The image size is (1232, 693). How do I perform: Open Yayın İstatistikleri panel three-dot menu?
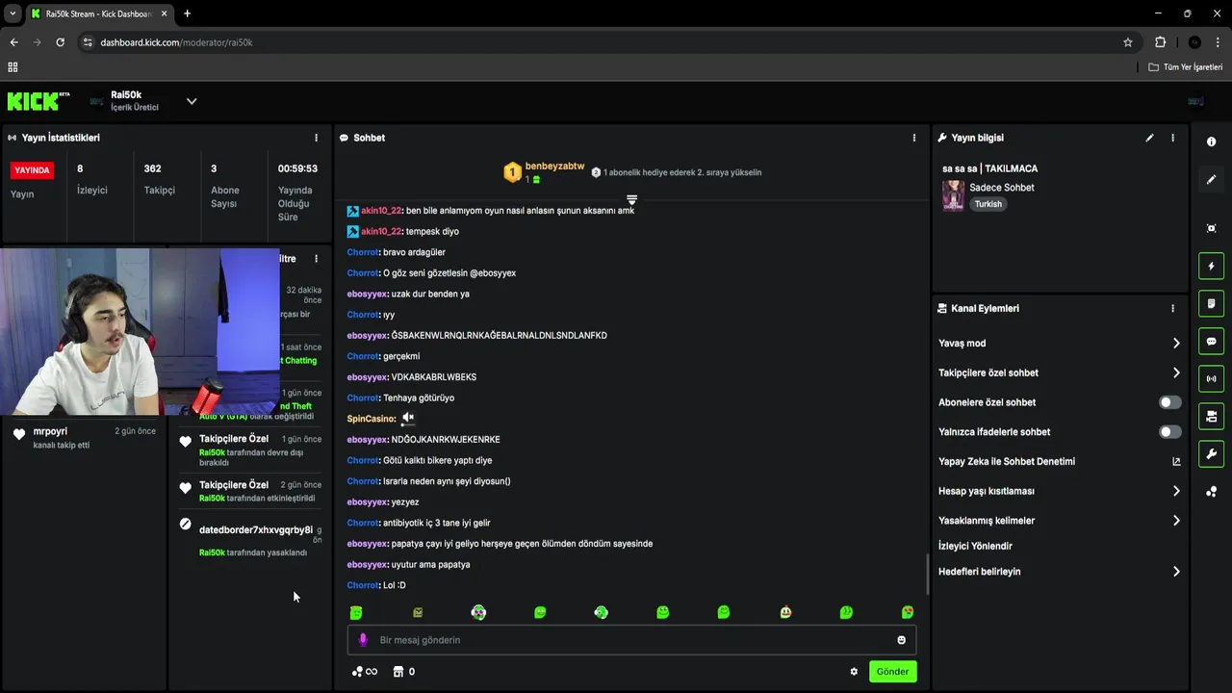pos(316,138)
